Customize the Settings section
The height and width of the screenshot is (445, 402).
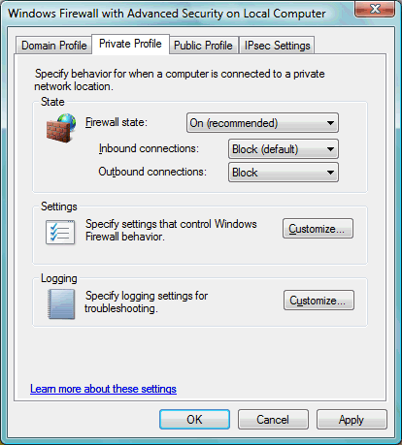[x=318, y=229]
